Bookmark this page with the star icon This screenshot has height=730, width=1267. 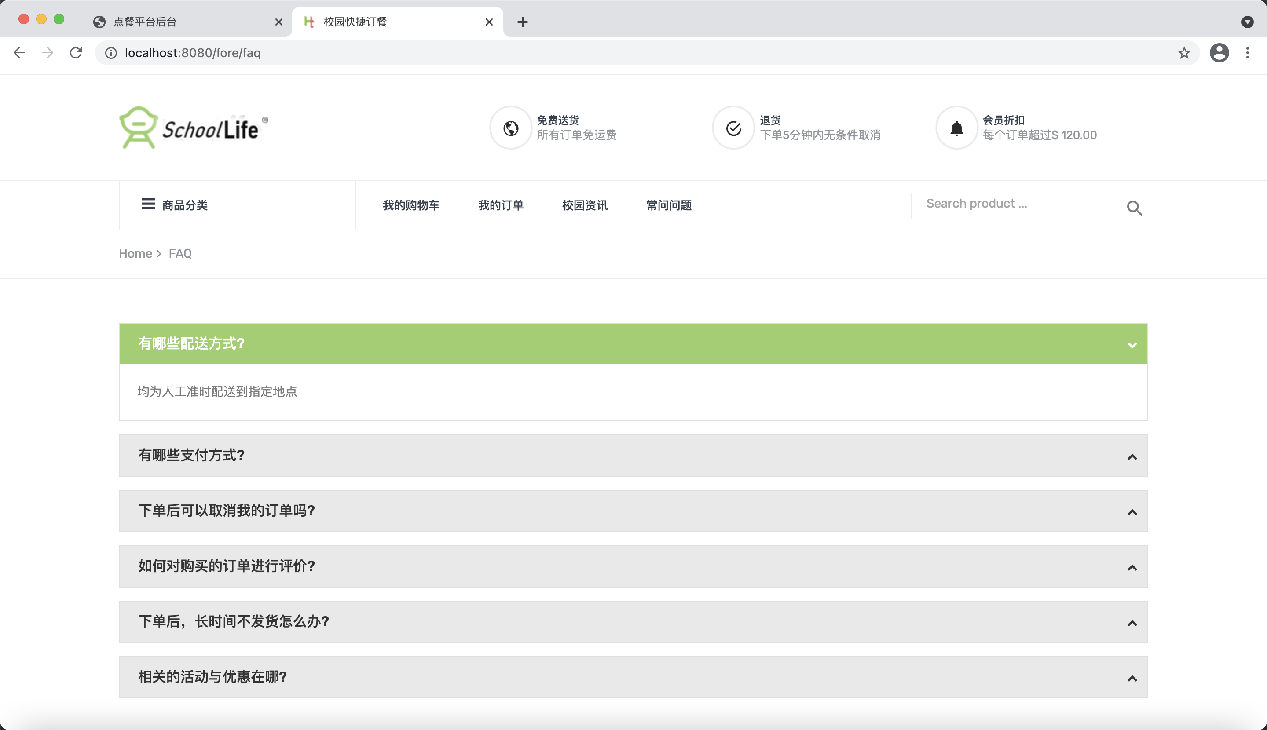tap(1184, 53)
